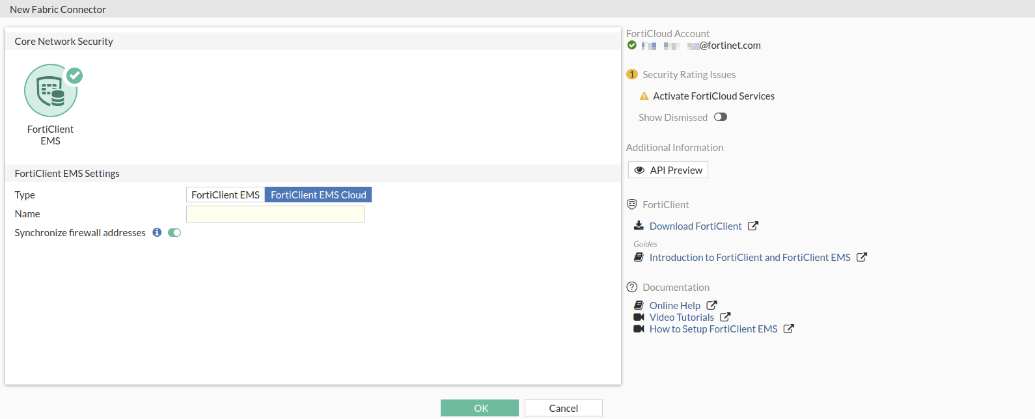1035x419 pixels.
Task: Click external link icon after How to Setup FortiClient EMS
Action: (x=789, y=329)
